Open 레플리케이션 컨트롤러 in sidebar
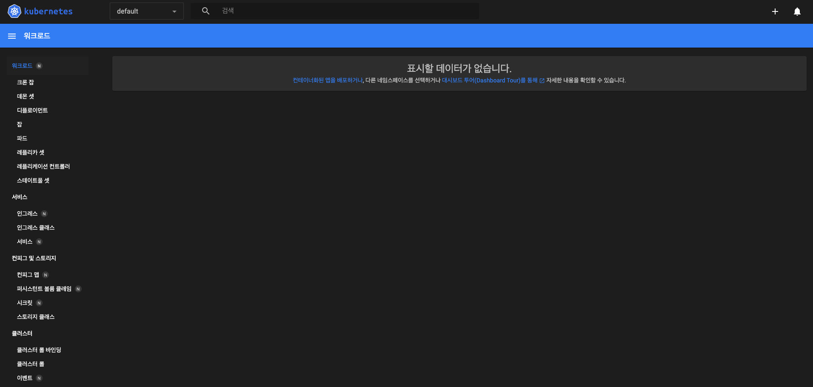813x387 pixels. (x=43, y=167)
